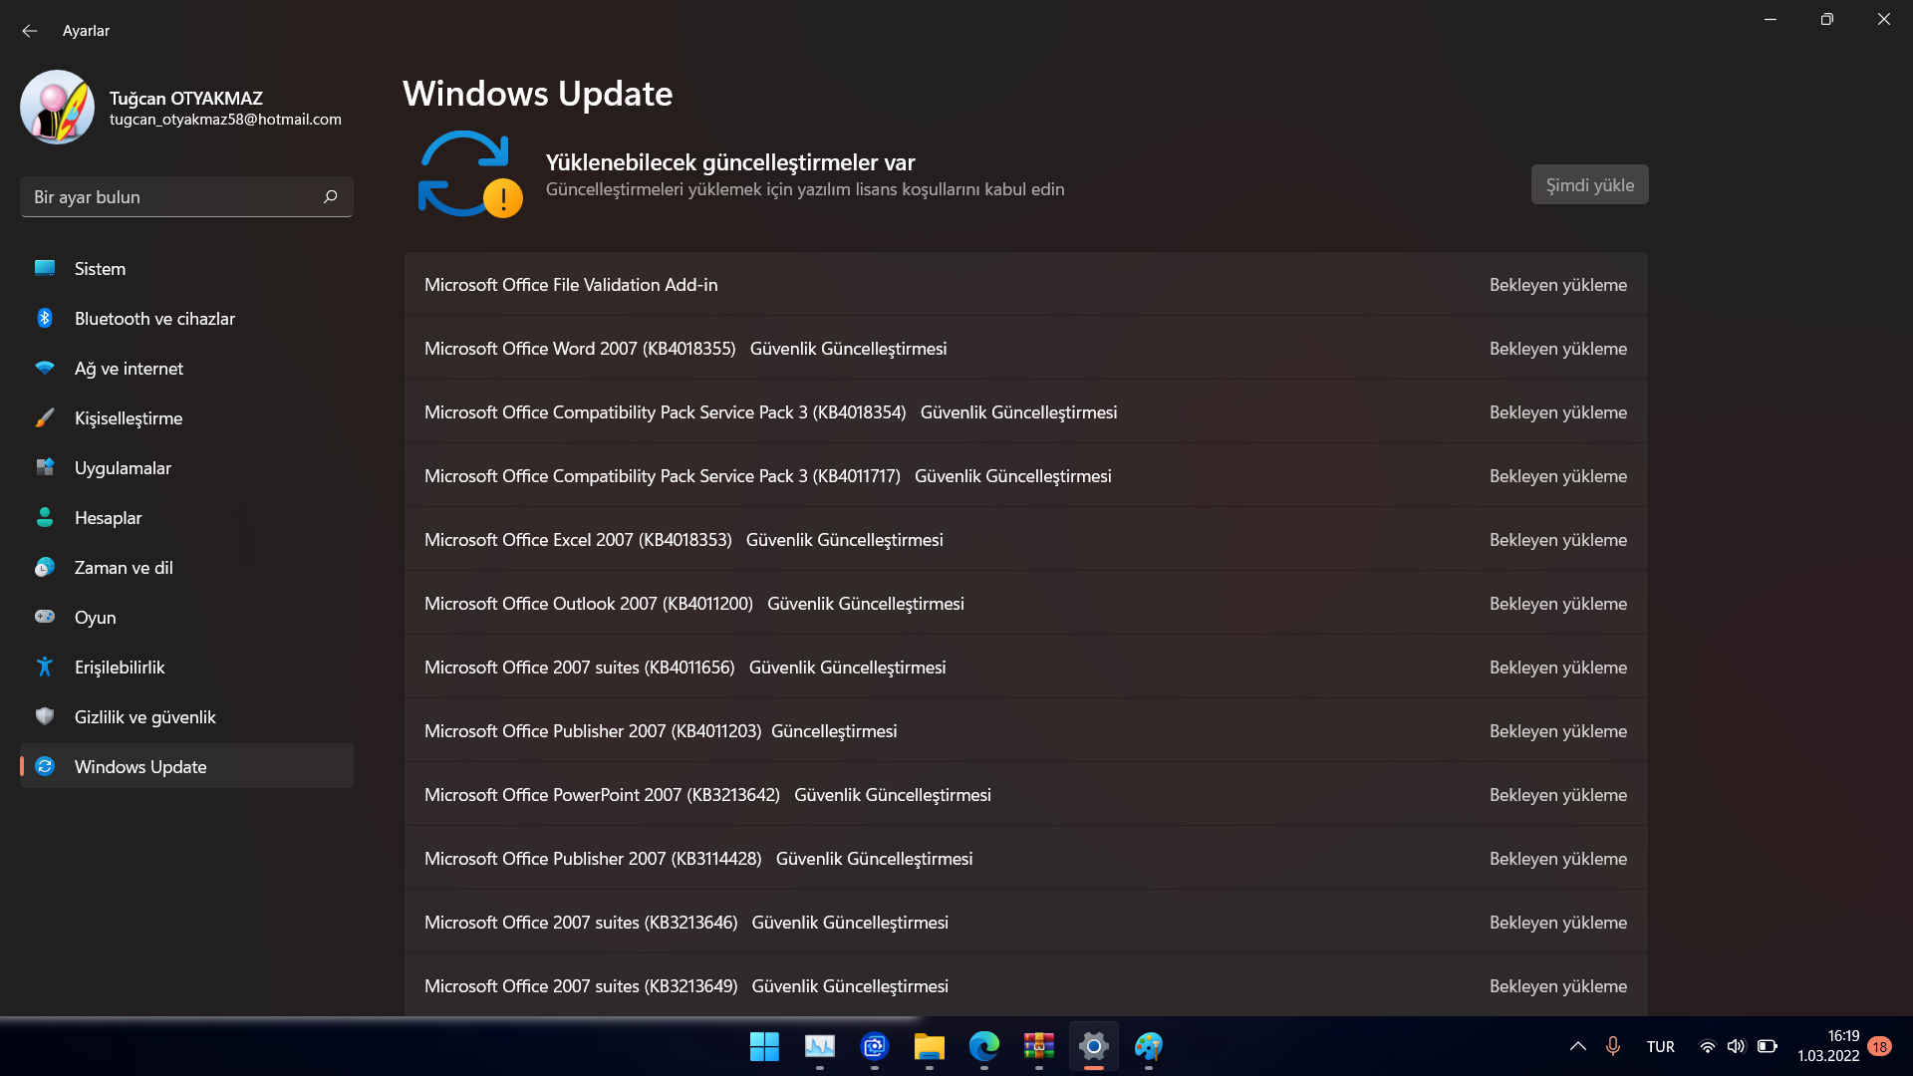
Task: Open Ağ ve internet section
Action: click(x=129, y=369)
